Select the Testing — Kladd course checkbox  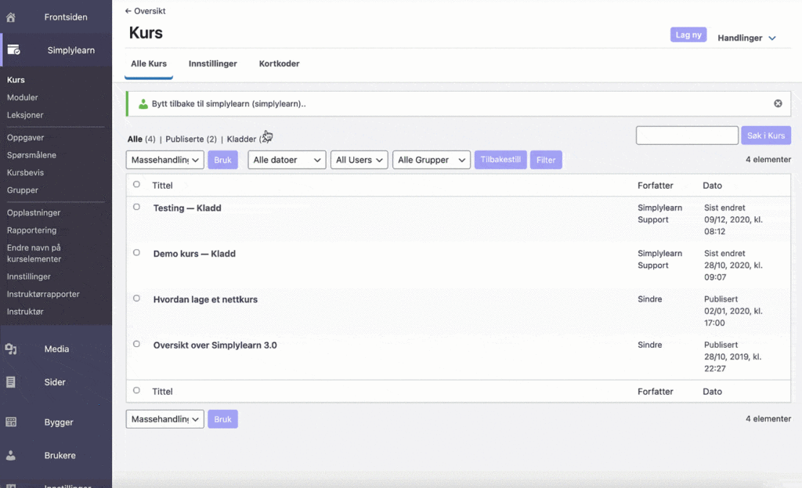click(x=136, y=208)
